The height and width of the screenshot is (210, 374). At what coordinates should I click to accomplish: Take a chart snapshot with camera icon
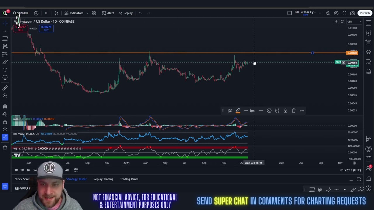click(353, 13)
